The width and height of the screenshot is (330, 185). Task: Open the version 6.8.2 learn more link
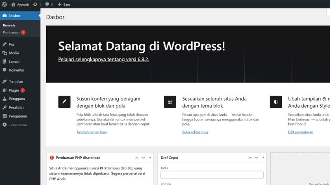click(104, 59)
